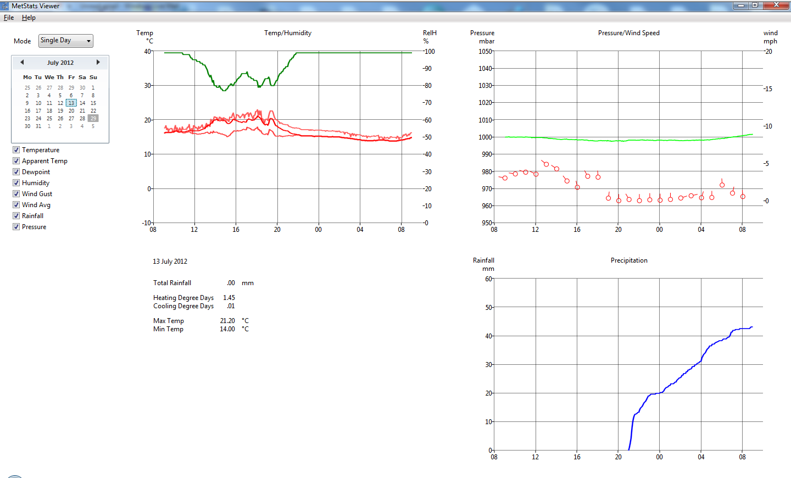This screenshot has height=478, width=791.
Task: Pick July 20 in the calendar
Action: pyautogui.click(x=71, y=111)
